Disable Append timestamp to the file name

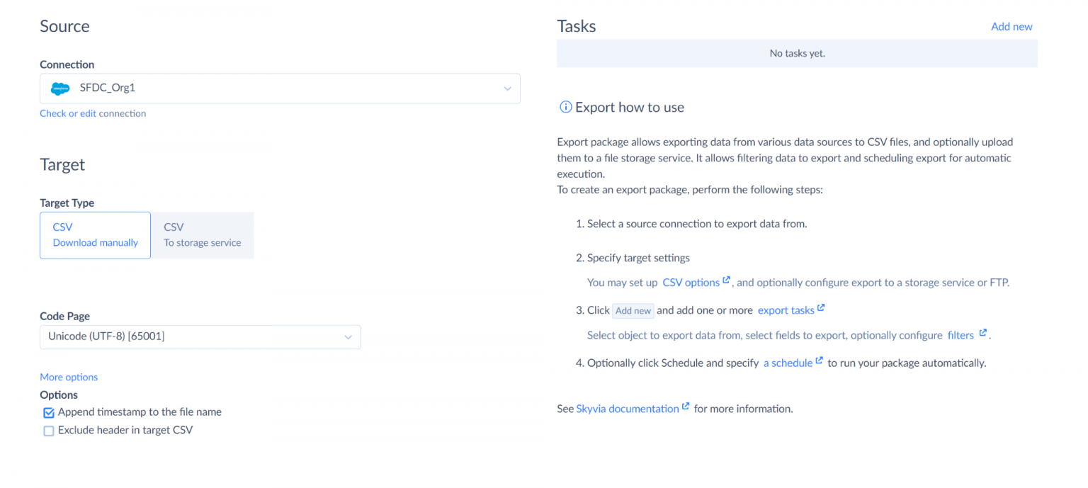49,412
